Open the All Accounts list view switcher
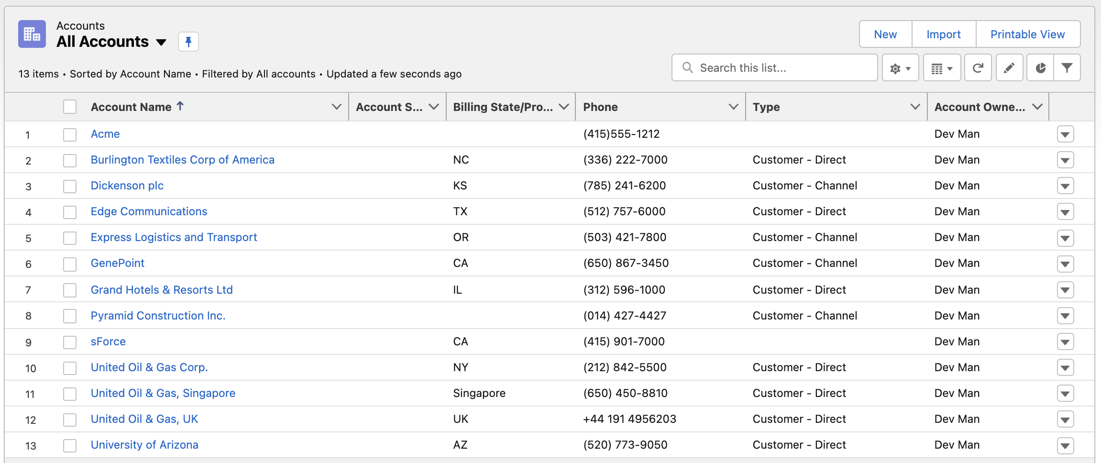 pos(161,42)
